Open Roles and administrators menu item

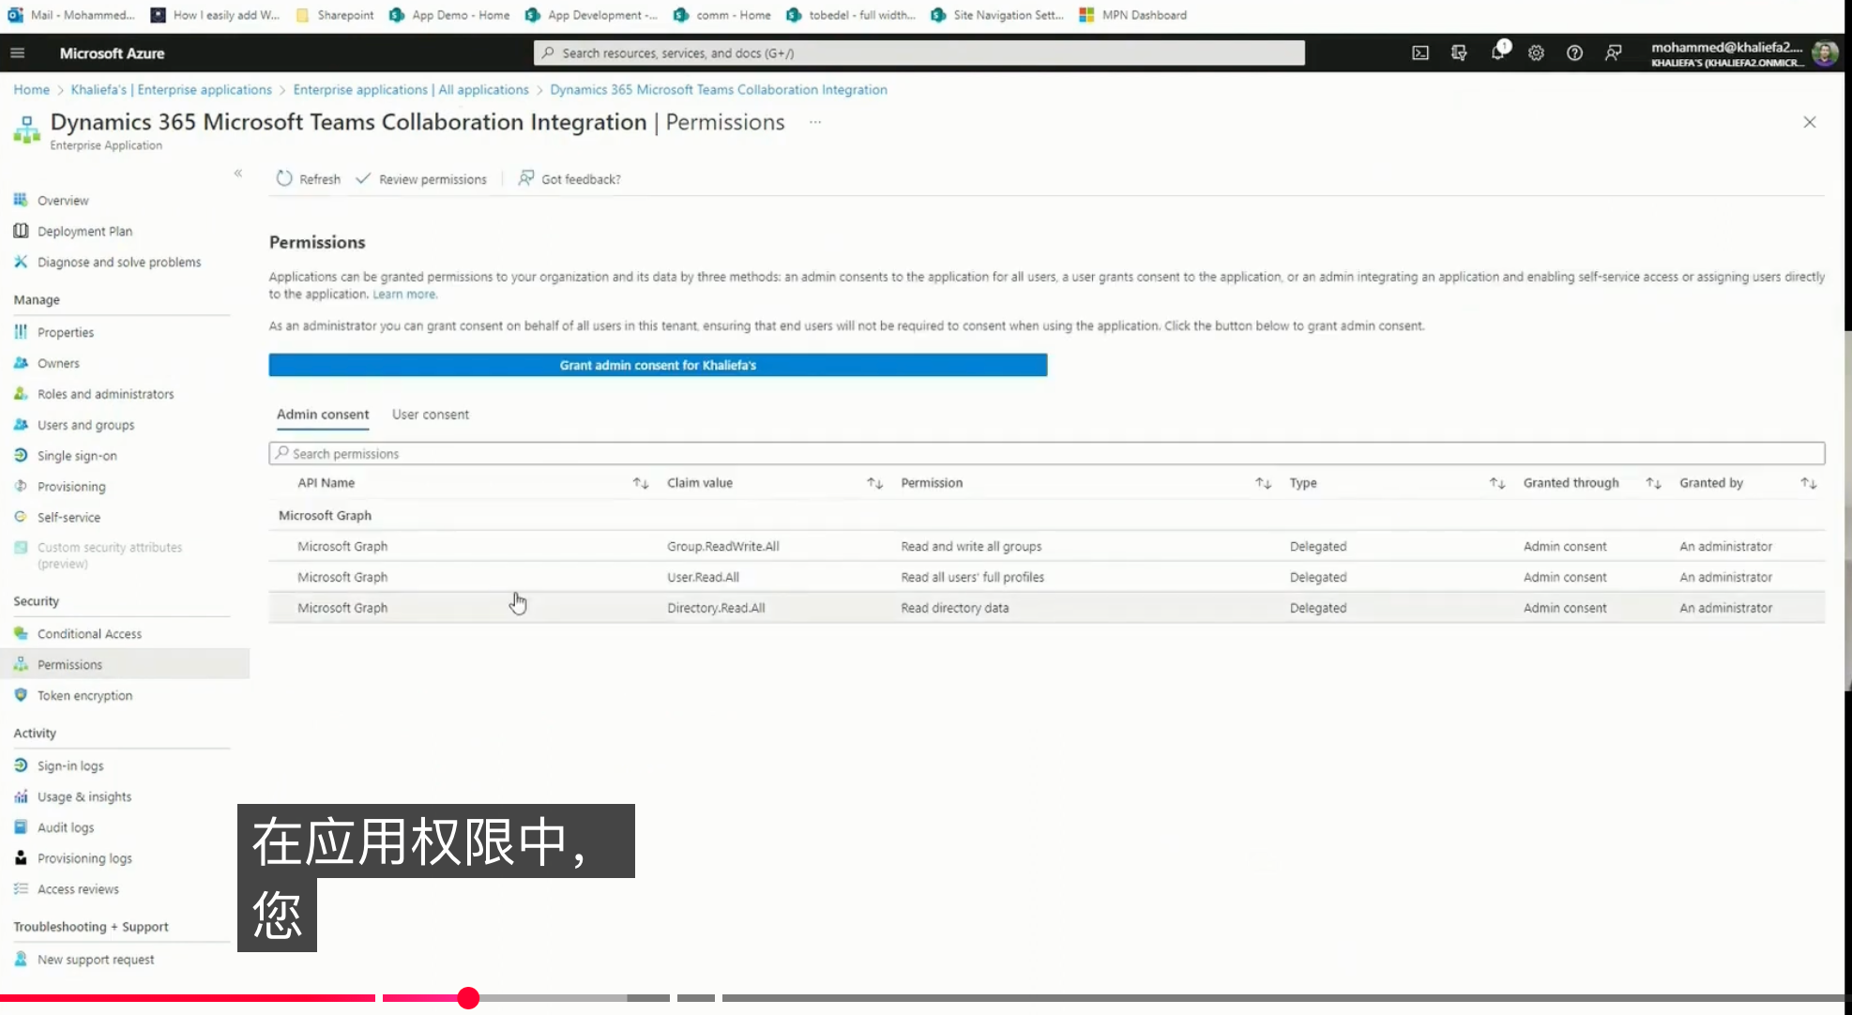pyautogui.click(x=105, y=395)
